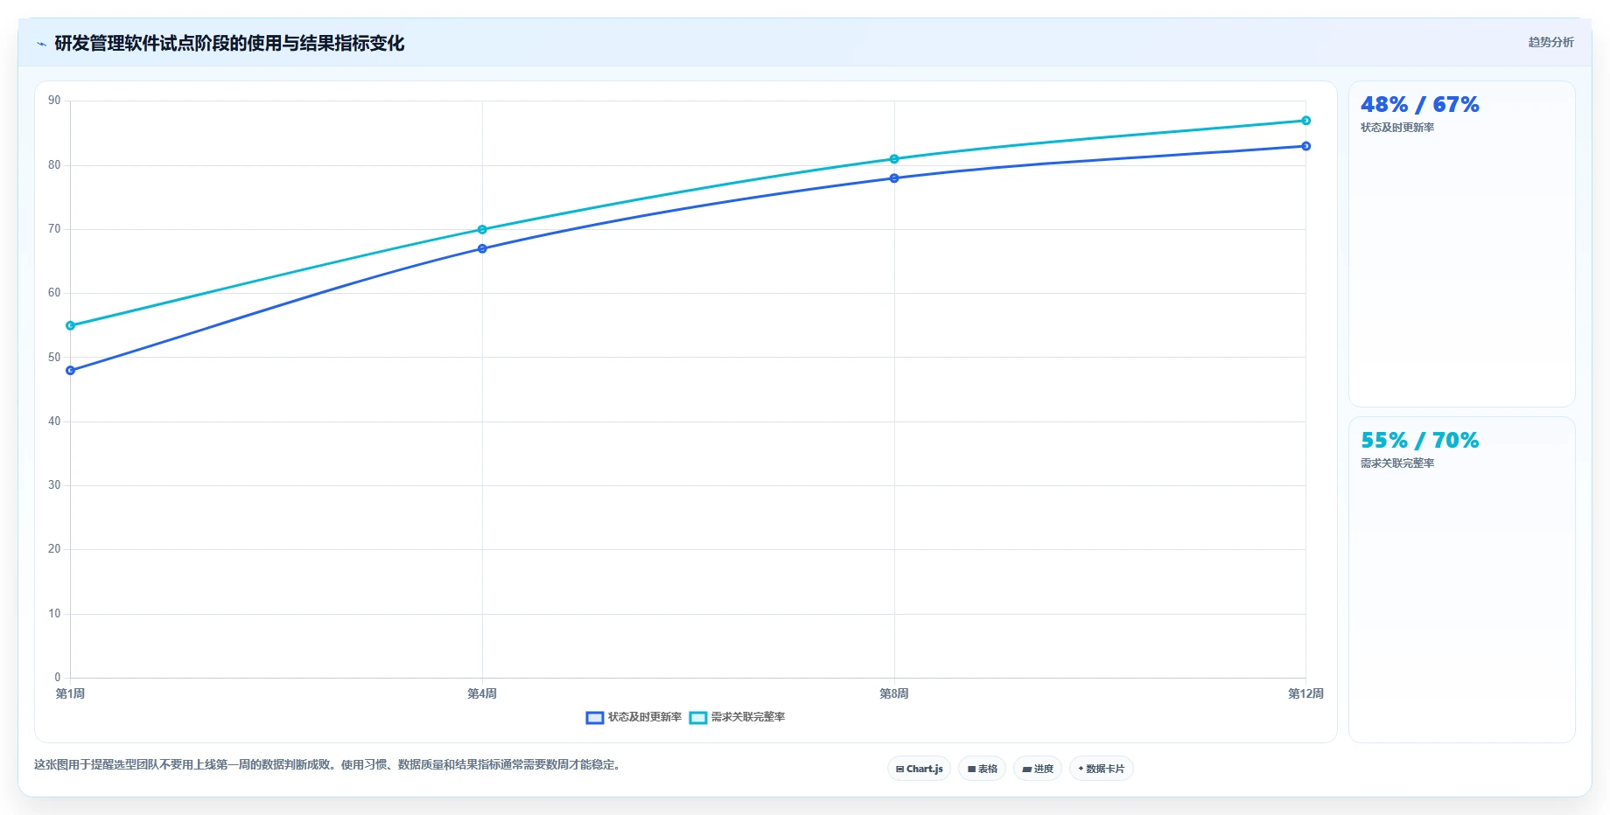Image resolution: width=1610 pixels, height=815 pixels.
Task: Click the 需求关联完整率 card caption
Action: coord(1397,463)
